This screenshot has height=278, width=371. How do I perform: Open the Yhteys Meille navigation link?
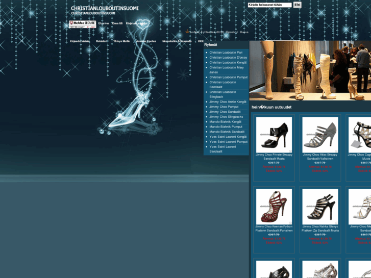(121, 41)
